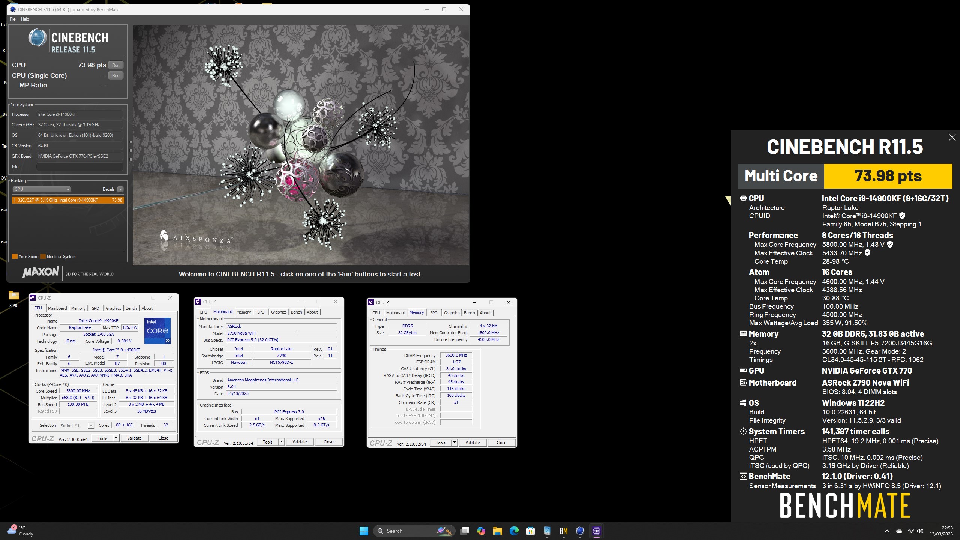Click the OneDrive cloud tray icon
The width and height of the screenshot is (960, 540).
899,531
